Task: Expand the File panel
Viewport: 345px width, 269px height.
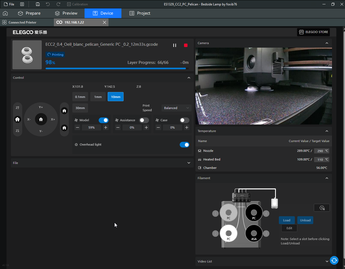Action: (x=189, y=163)
